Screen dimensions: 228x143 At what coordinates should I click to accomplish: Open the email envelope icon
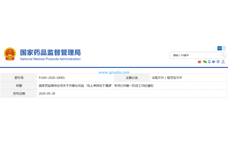[x=213, y=62]
